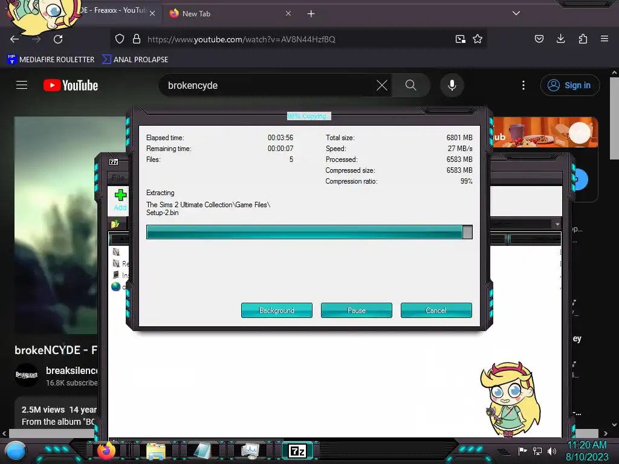Screen dimensions: 619x464
Task: Click the 7z logo icon in 7-Zip window title
Action: (x=114, y=162)
